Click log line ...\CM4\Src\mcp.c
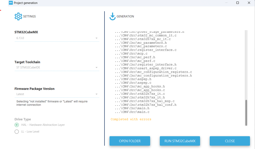This screenshot has height=149, width=255. [131, 54]
